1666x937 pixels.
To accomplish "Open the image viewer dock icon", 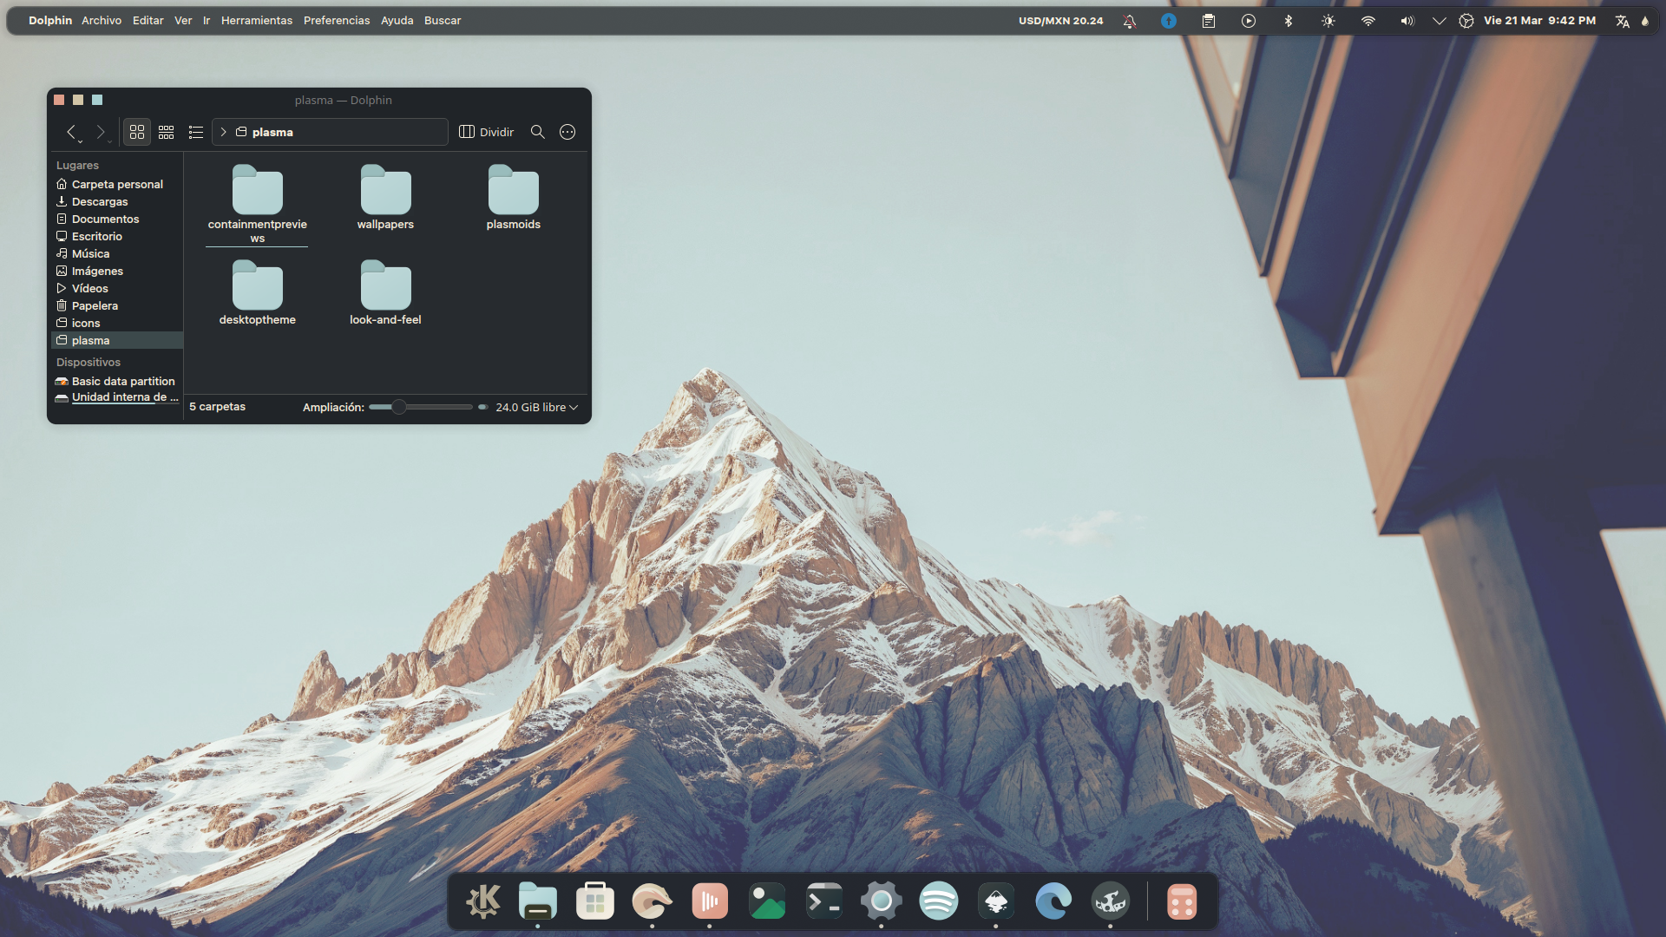I will pyautogui.click(x=767, y=902).
